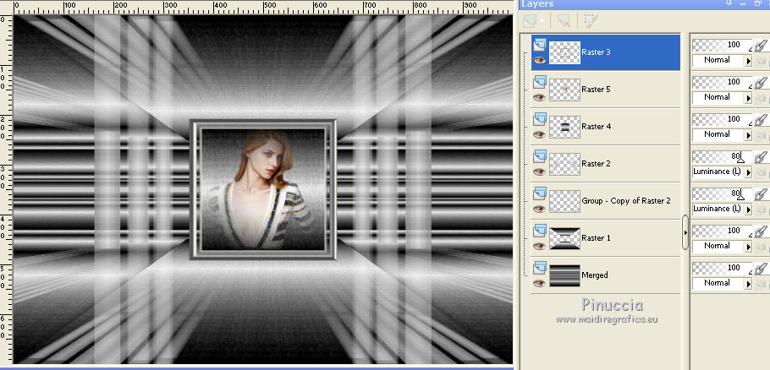The image size is (770, 370).
Task: Open blend mode dropdown arrow for Raster 5
Action: pyautogui.click(x=748, y=98)
